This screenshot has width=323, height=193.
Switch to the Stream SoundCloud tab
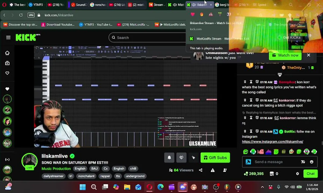pyautogui.click(x=156, y=5)
